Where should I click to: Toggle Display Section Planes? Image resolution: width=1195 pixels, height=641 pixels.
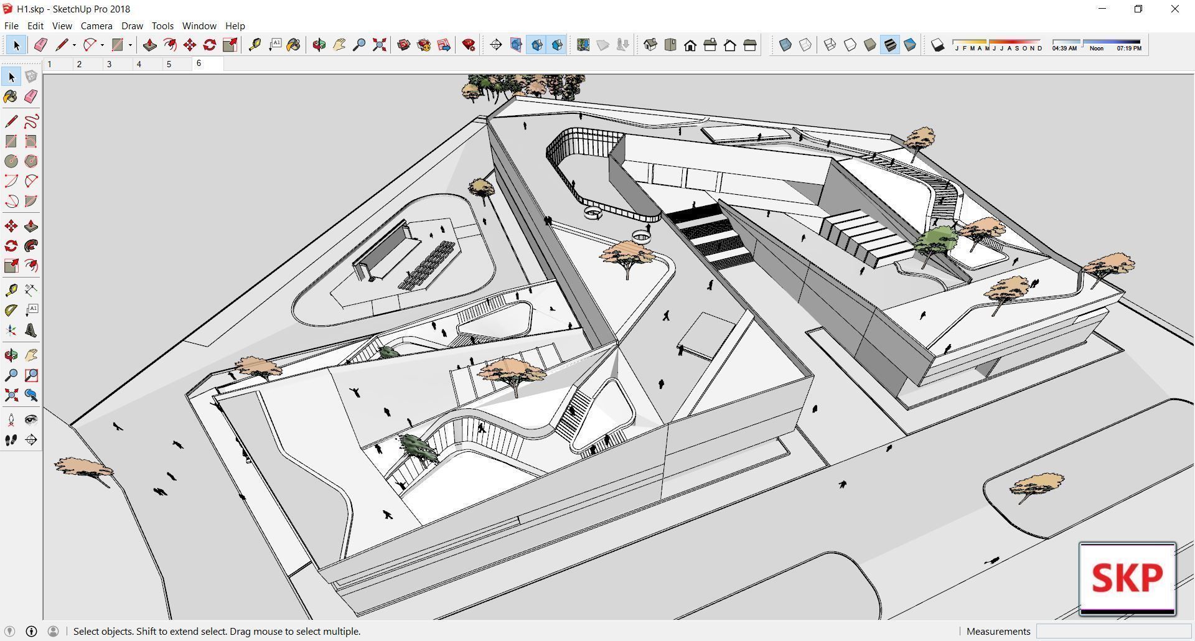point(516,45)
